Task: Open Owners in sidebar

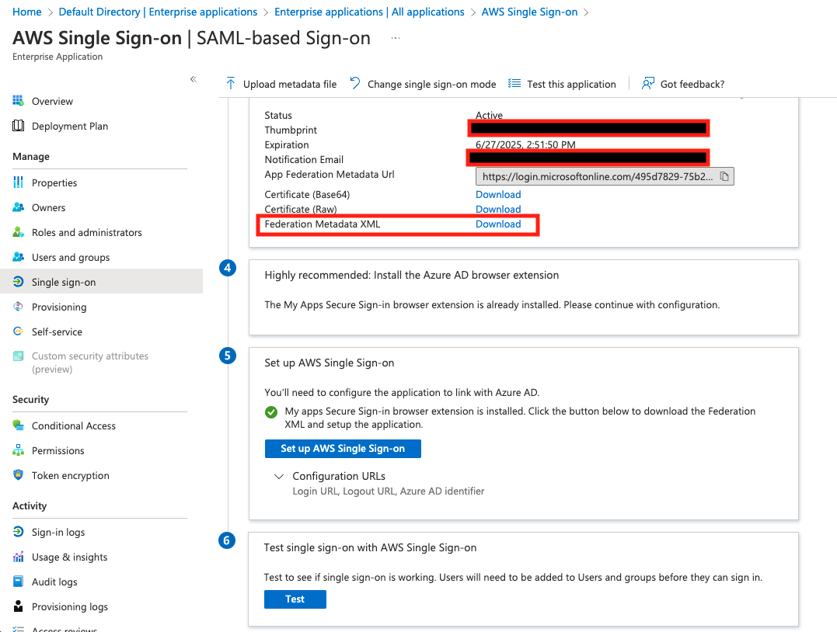Action: tap(49, 207)
